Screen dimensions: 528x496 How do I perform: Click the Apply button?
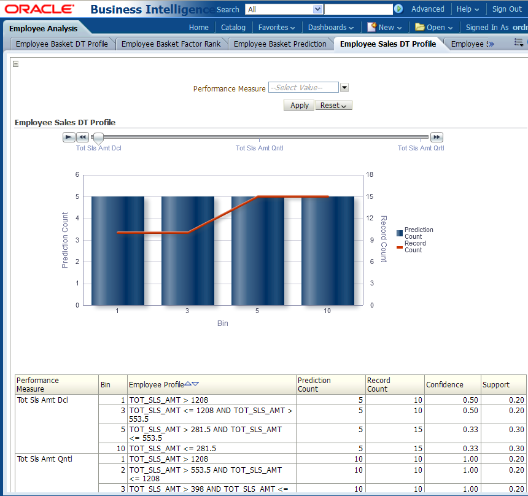click(x=299, y=106)
